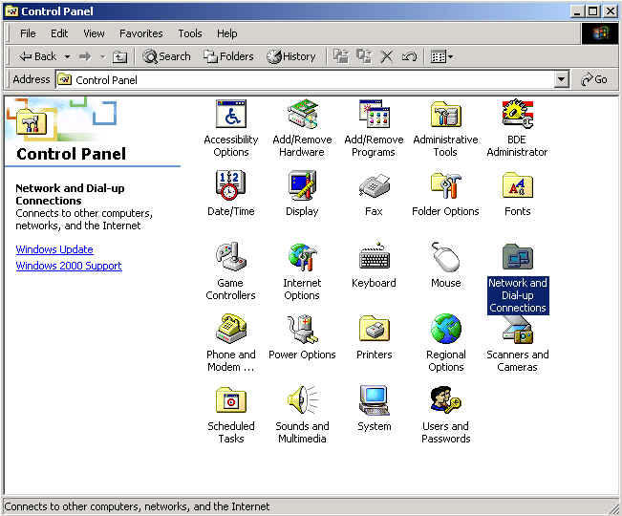Open Administrative Tools folder
Viewport: 622px width, 516px height.
coord(445,129)
